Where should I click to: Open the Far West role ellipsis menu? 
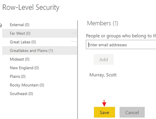coord(74,33)
